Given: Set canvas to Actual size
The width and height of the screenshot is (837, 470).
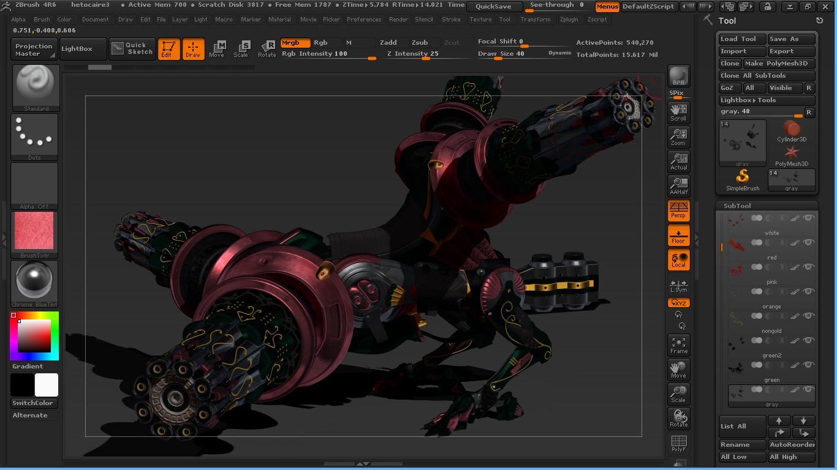Looking at the screenshot, I should 678,161.
